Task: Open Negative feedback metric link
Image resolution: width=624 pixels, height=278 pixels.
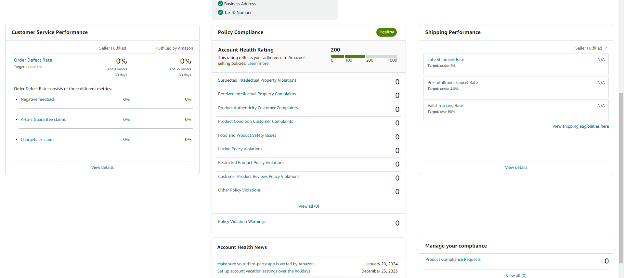Action: coord(38,99)
